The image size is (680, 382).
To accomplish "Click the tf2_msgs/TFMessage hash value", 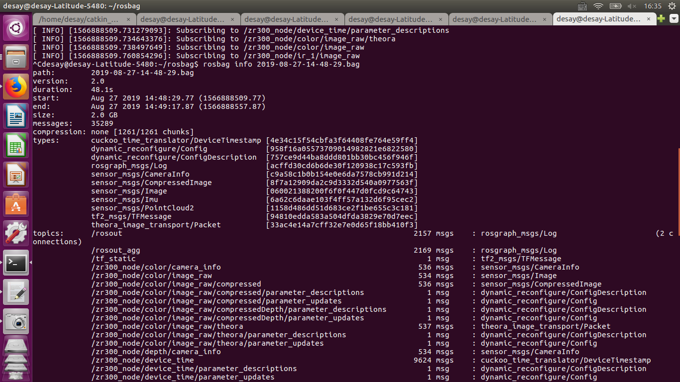I will (342, 216).
